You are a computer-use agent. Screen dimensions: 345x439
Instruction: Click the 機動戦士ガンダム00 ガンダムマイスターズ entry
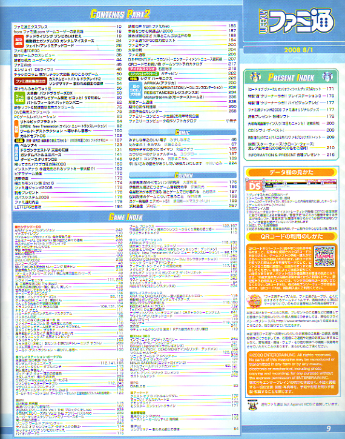click(x=73, y=41)
